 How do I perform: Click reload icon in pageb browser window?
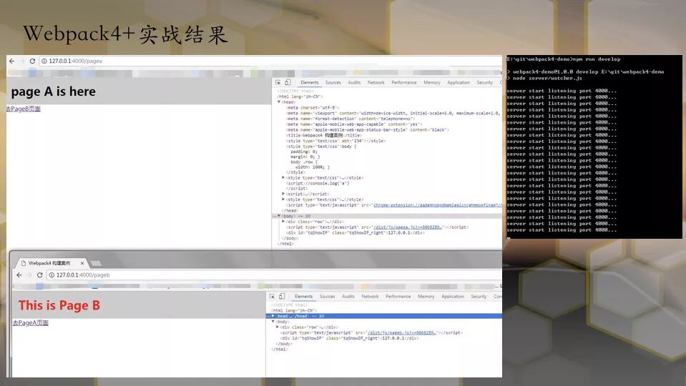(40, 275)
